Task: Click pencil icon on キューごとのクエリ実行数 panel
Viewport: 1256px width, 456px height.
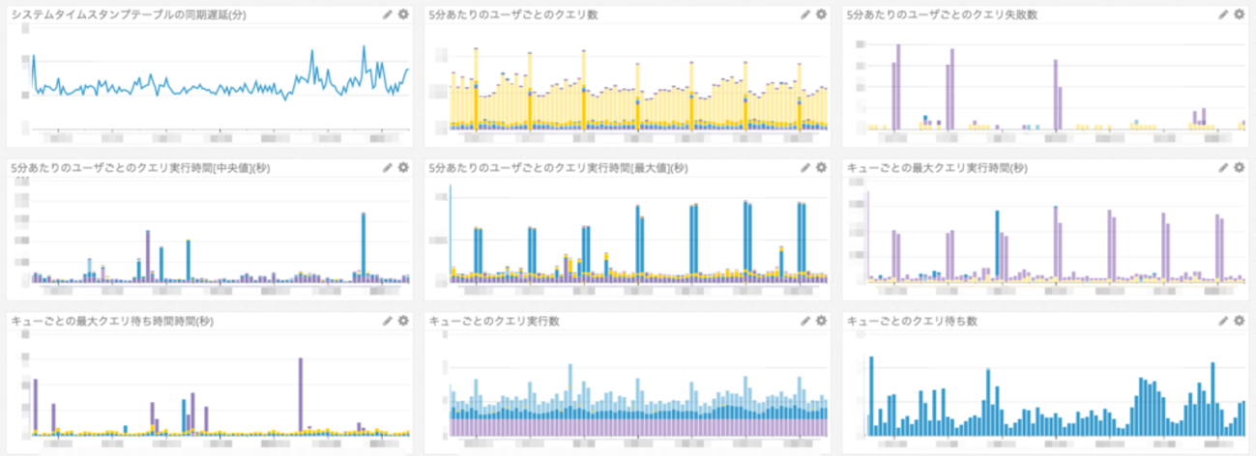Action: (805, 320)
